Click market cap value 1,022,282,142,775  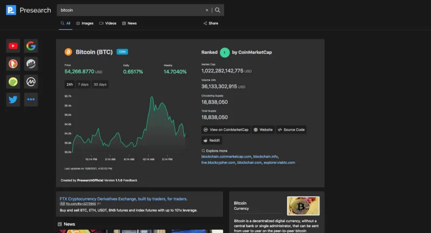click(x=222, y=71)
